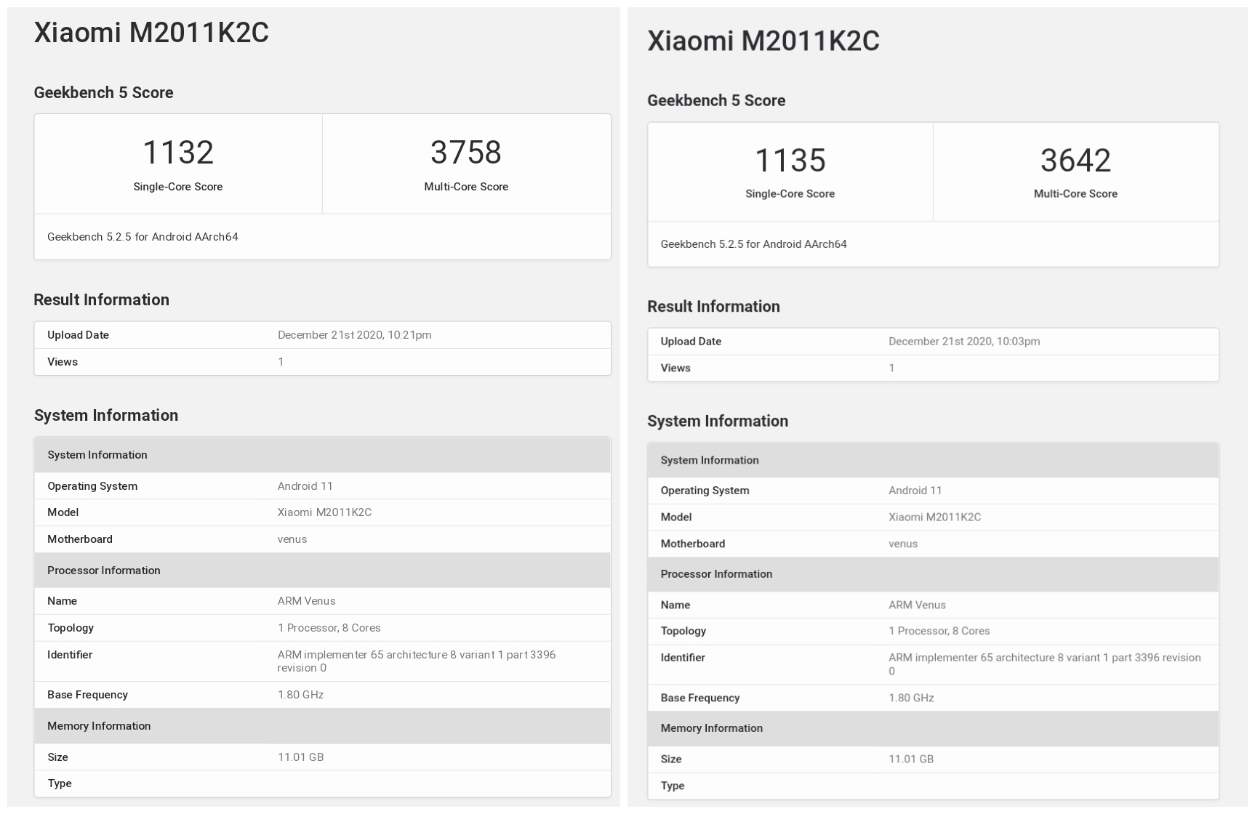Viewport: 1255px width, 814px height.
Task: Click Android 11 value in left panel
Action: click(305, 486)
